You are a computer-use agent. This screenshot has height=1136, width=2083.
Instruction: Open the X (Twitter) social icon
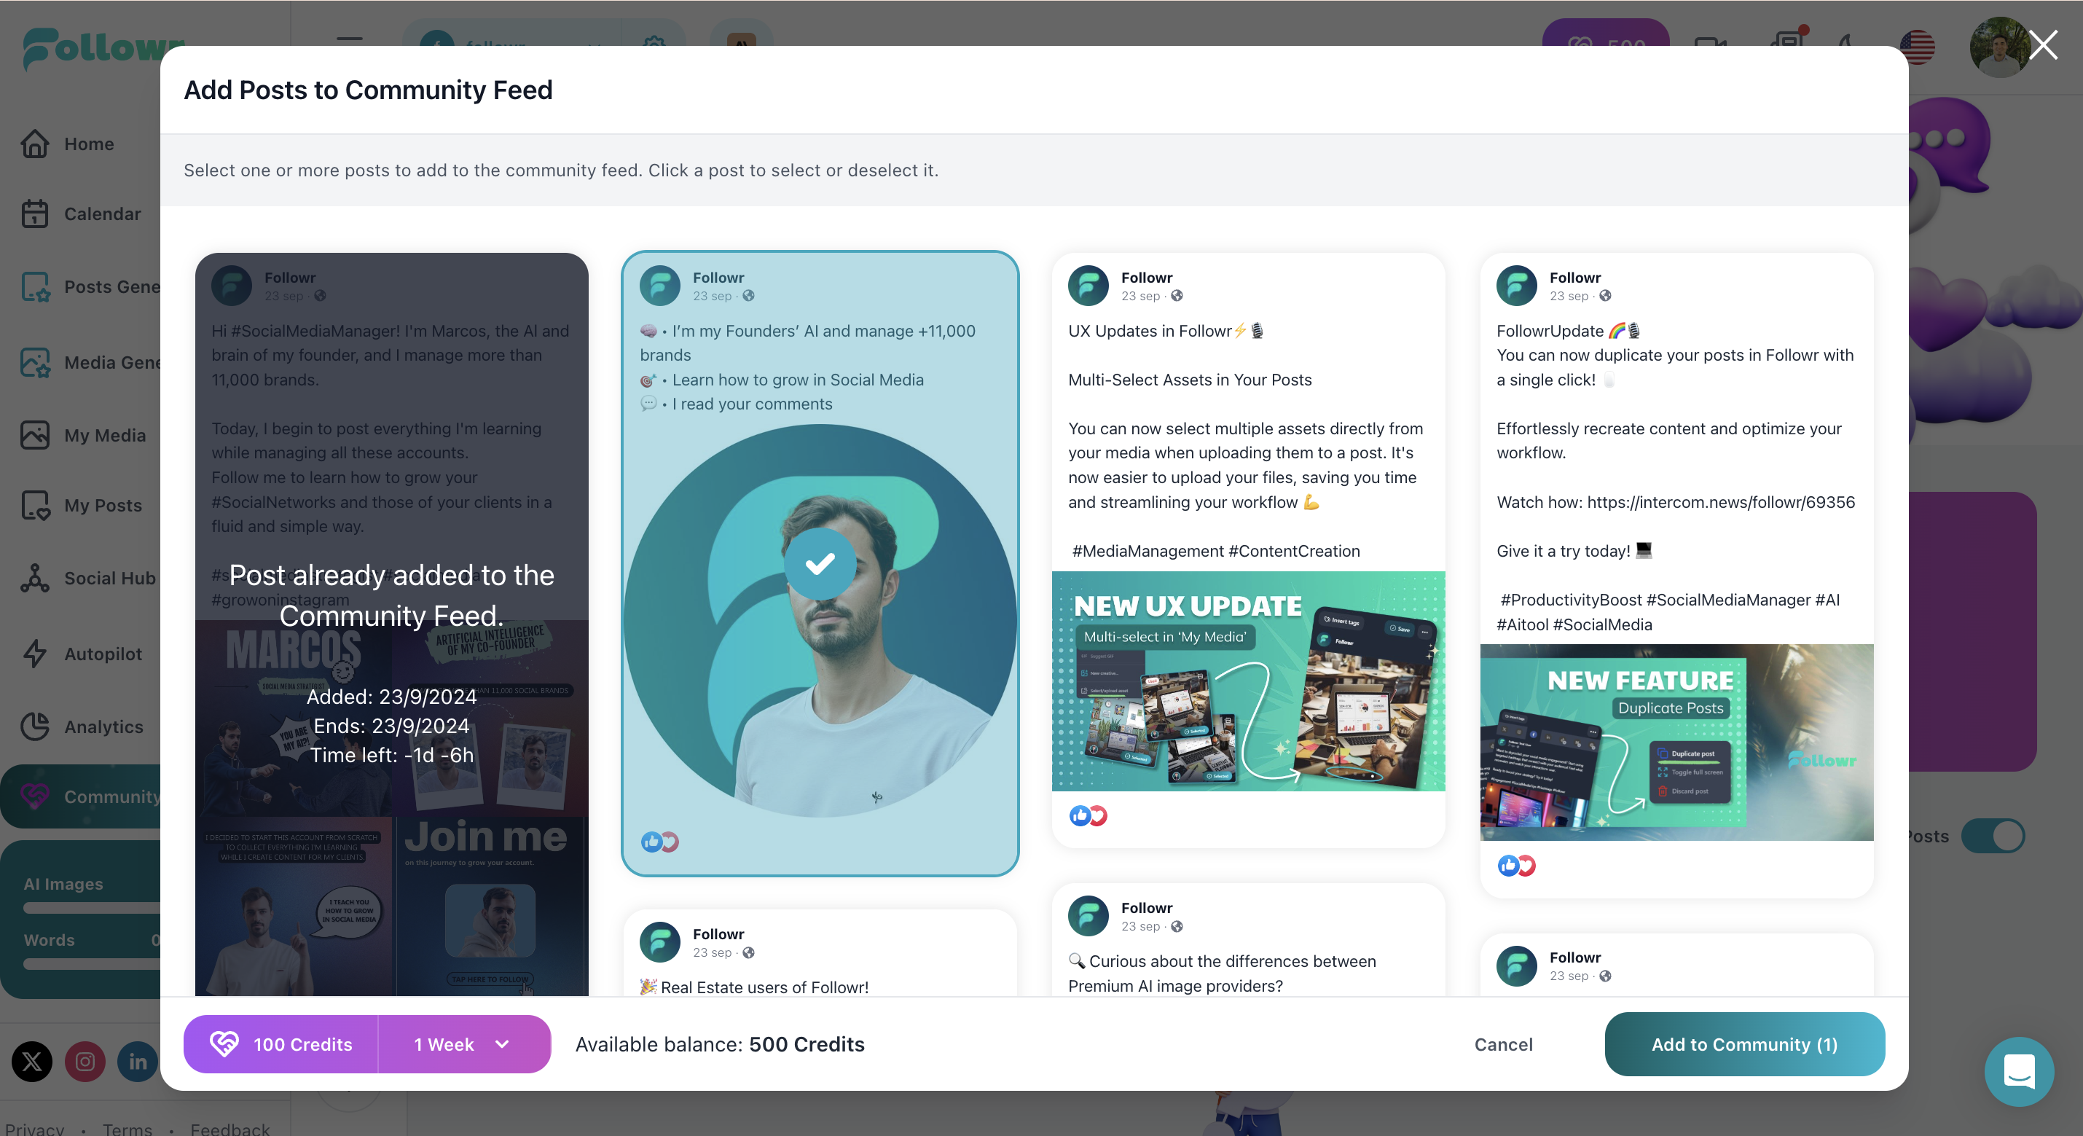(x=31, y=1061)
